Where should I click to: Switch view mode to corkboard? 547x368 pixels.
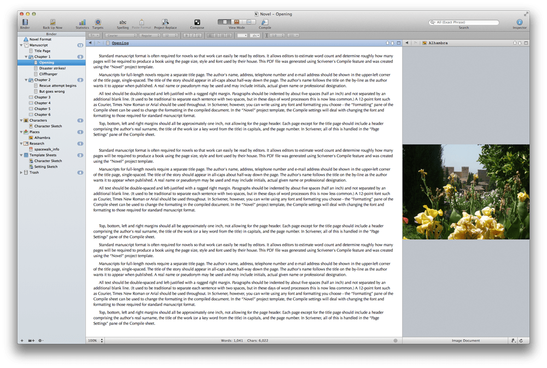[x=237, y=22]
